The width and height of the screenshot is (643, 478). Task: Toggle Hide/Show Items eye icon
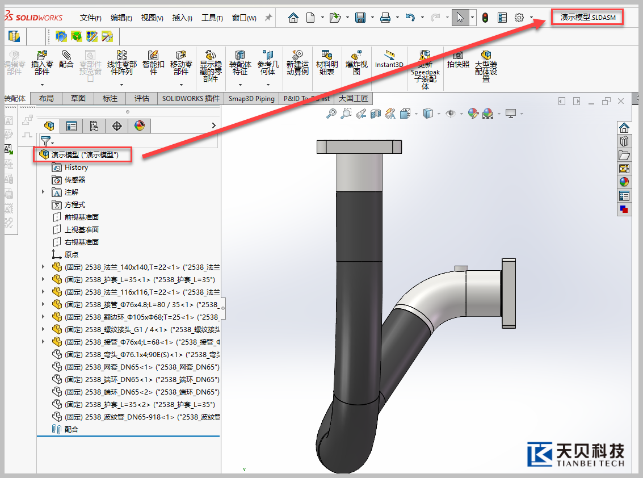pyautogui.click(x=451, y=114)
